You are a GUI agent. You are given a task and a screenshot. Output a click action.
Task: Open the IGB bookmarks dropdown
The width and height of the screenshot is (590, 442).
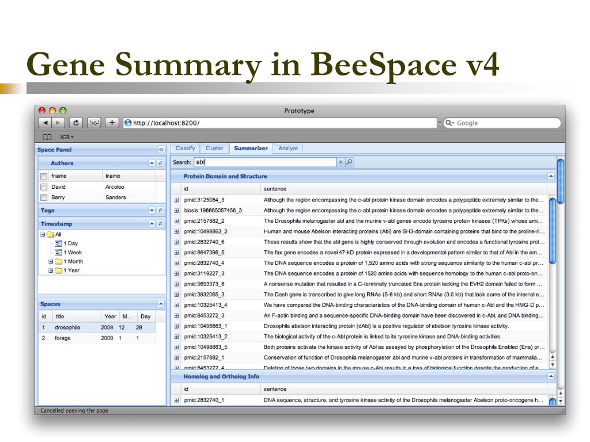67,137
